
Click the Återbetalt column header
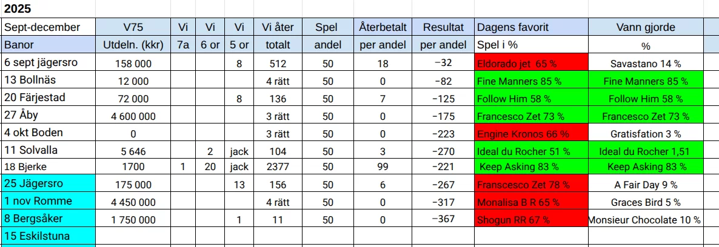click(x=383, y=27)
